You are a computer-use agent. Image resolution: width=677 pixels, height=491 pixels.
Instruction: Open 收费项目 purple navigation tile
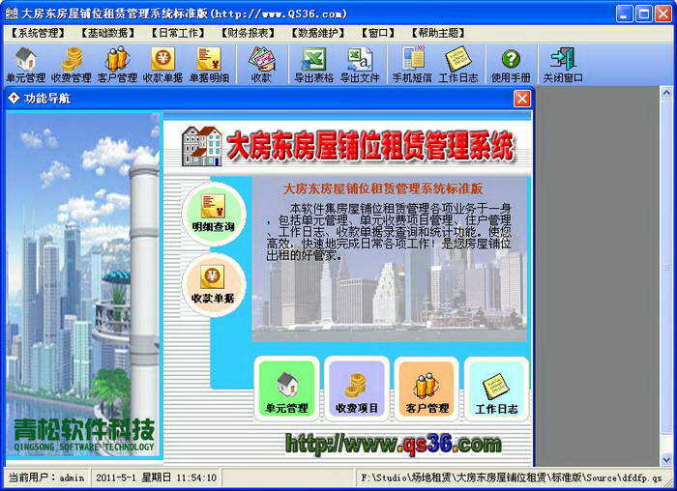pyautogui.click(x=357, y=390)
